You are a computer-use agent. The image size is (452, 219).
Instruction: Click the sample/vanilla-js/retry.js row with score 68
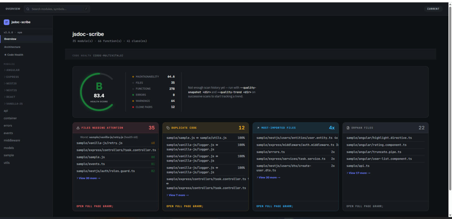pyautogui.click(x=115, y=143)
